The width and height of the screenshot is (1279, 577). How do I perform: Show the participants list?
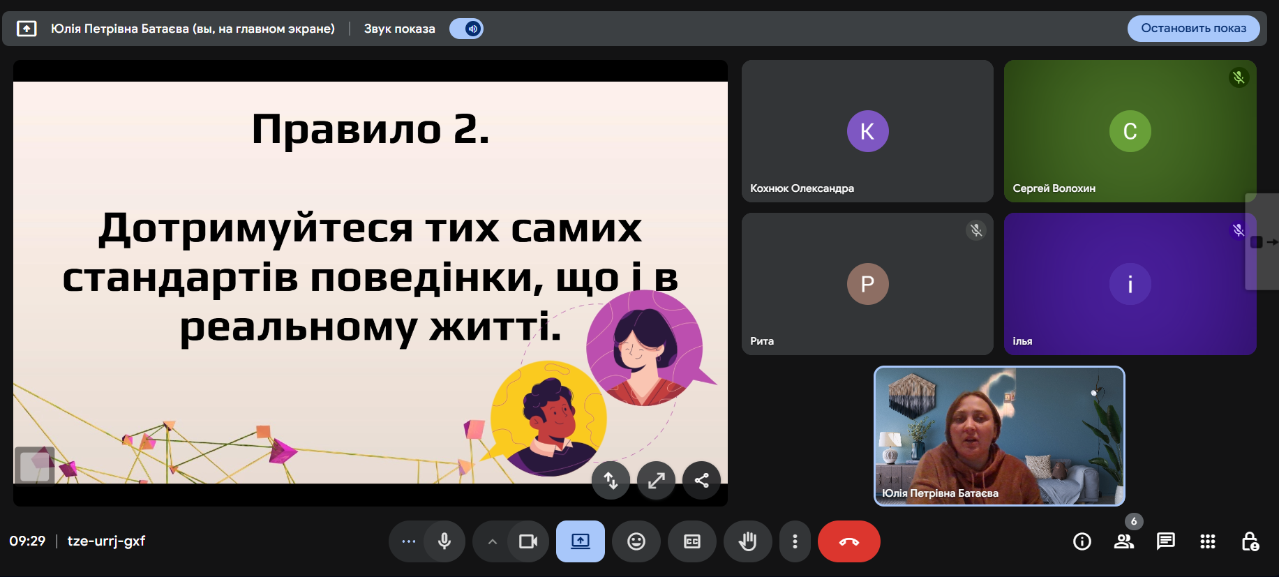[x=1123, y=541]
